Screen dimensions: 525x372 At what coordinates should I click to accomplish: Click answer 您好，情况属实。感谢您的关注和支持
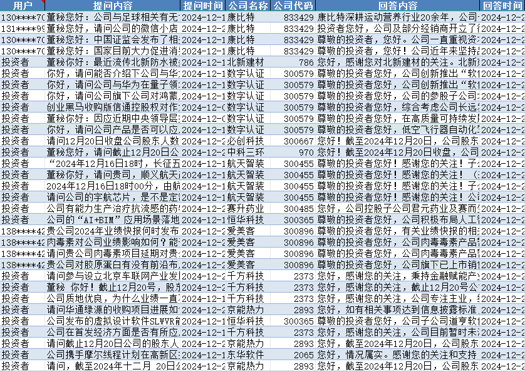[398, 354]
